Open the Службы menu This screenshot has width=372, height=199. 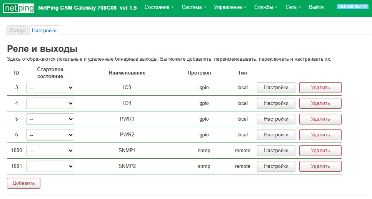266,7
